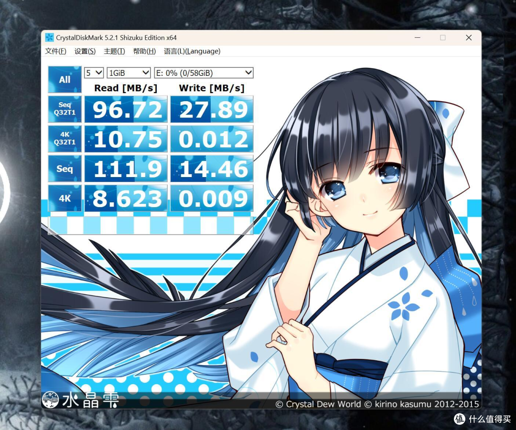Expand the drive E: selection dropdown
This screenshot has height=430, width=516.
pyautogui.click(x=204, y=73)
